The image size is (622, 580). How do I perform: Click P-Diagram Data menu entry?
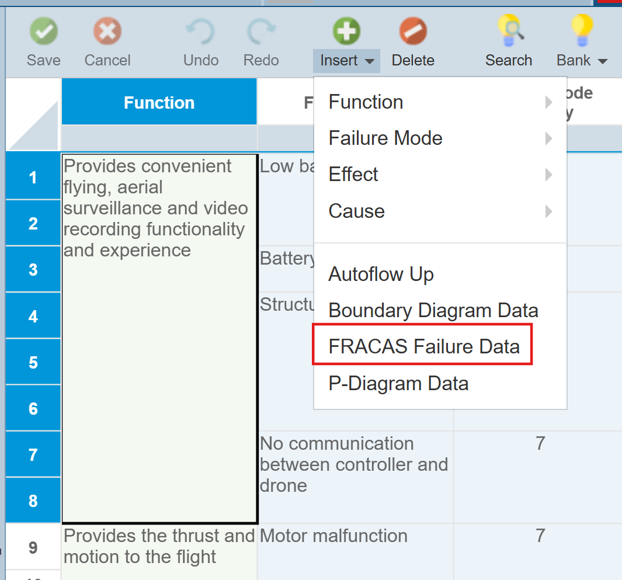(x=398, y=384)
